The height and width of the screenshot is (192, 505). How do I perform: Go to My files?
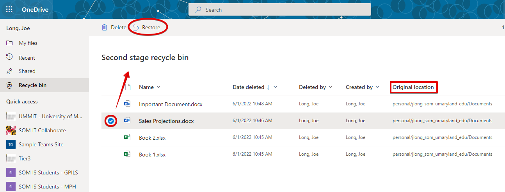(28, 43)
